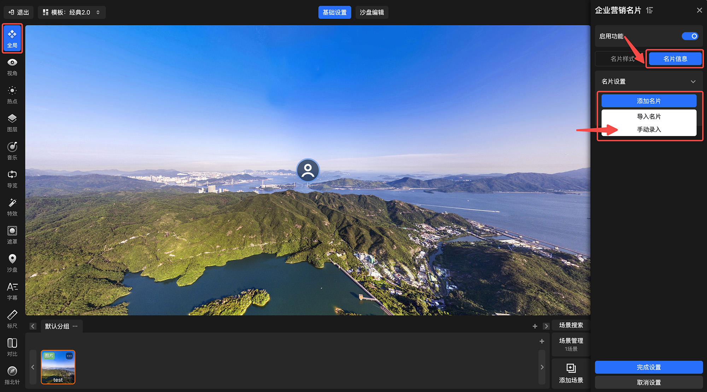Image resolution: width=707 pixels, height=392 pixels.
Task: Open the 字幕 subtitle tool
Action: pyautogui.click(x=12, y=291)
